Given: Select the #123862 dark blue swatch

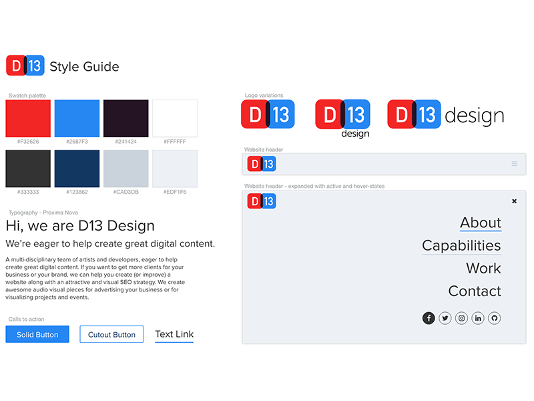Looking at the screenshot, I should pos(76,168).
